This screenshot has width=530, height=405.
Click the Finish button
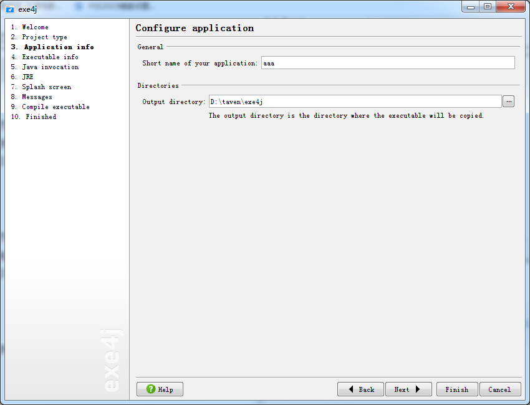[457, 389]
